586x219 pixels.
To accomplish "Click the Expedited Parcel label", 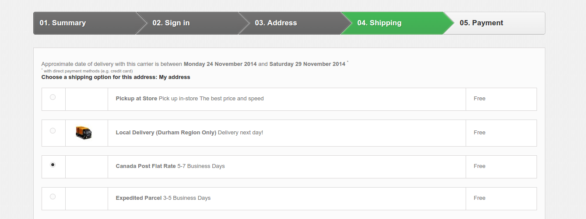I will [x=139, y=198].
